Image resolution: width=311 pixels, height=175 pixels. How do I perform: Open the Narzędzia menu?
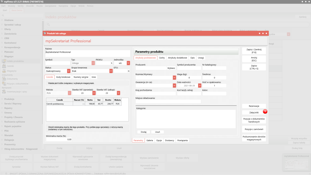(x=63, y=6)
